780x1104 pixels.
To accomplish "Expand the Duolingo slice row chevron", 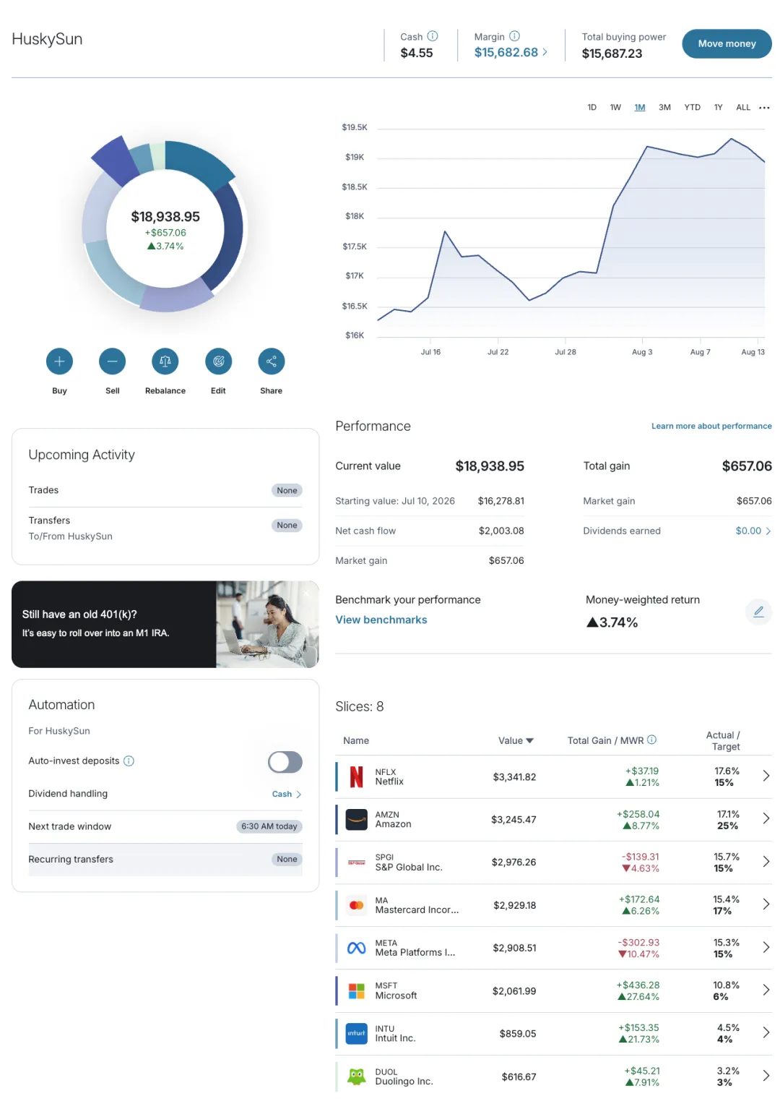I will [x=766, y=1076].
